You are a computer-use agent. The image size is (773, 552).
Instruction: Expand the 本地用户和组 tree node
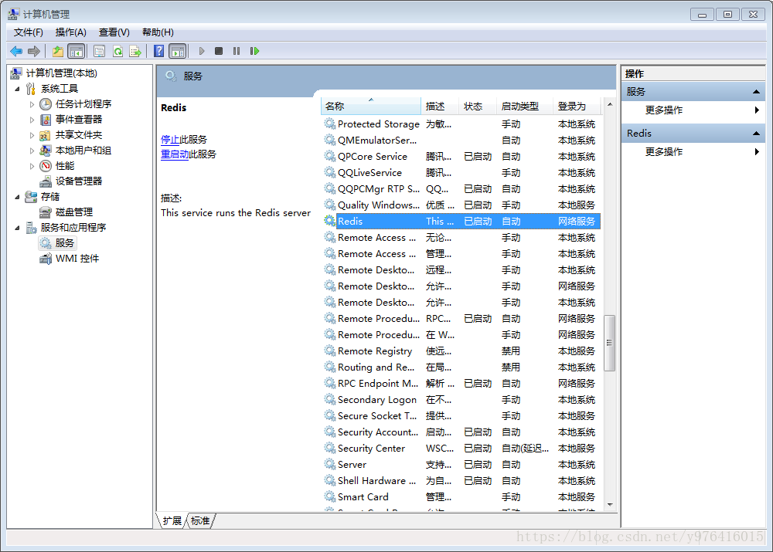pyautogui.click(x=32, y=151)
